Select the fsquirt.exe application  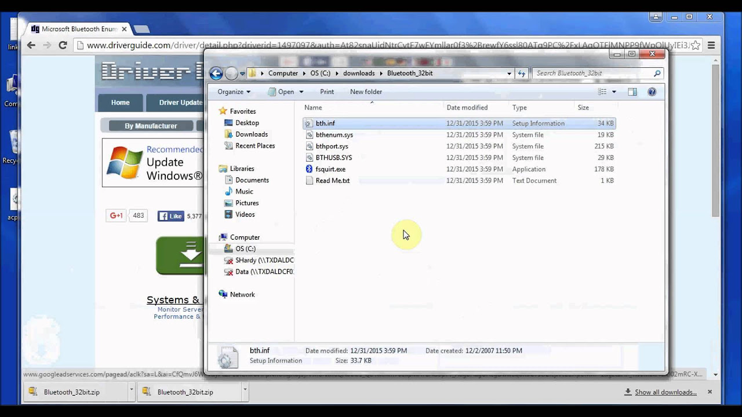[x=330, y=169]
